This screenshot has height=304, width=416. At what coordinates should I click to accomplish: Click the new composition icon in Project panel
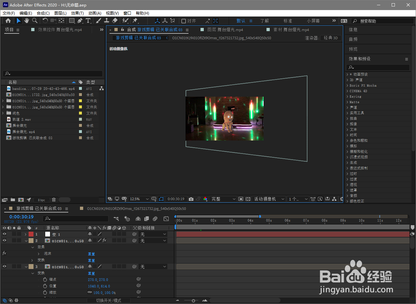point(21,200)
